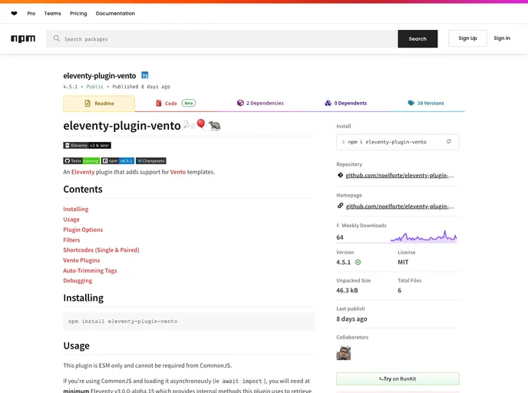The width and height of the screenshot is (528, 393).
Task: Jump to Installing in contents
Action: tap(76, 209)
